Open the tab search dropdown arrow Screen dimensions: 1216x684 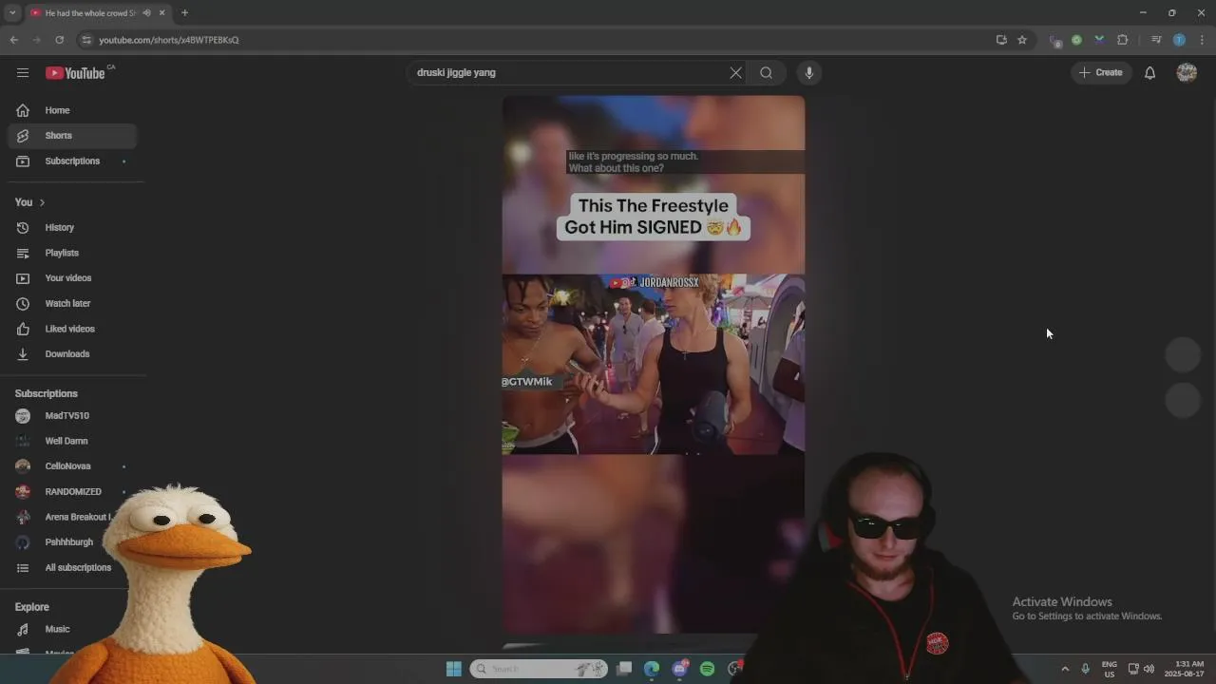point(12,12)
